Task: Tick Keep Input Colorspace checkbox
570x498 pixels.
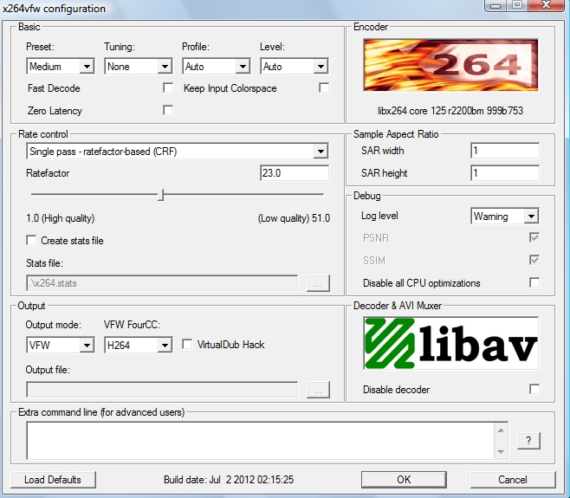Action: (x=324, y=88)
